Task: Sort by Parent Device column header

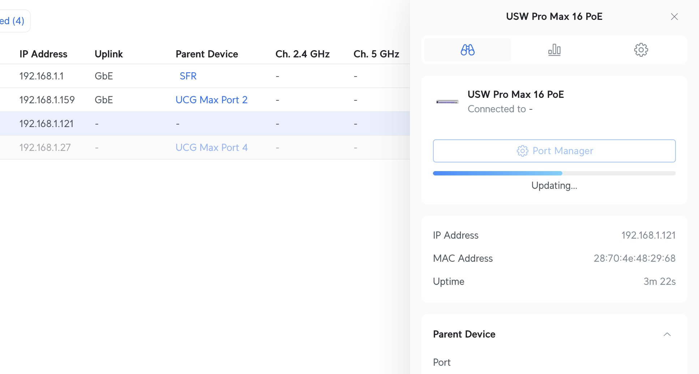Action: (x=207, y=54)
